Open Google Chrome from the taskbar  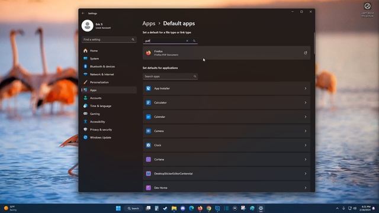(x=209, y=208)
